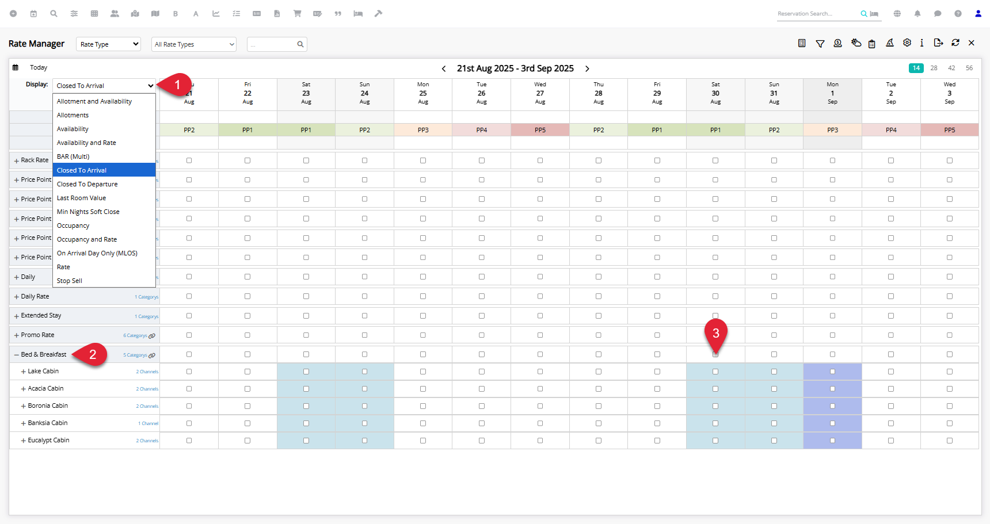The width and height of the screenshot is (990, 524).
Task: Tick Extended Stay checkbox for Mon 25 Aug
Action: pyautogui.click(x=423, y=316)
